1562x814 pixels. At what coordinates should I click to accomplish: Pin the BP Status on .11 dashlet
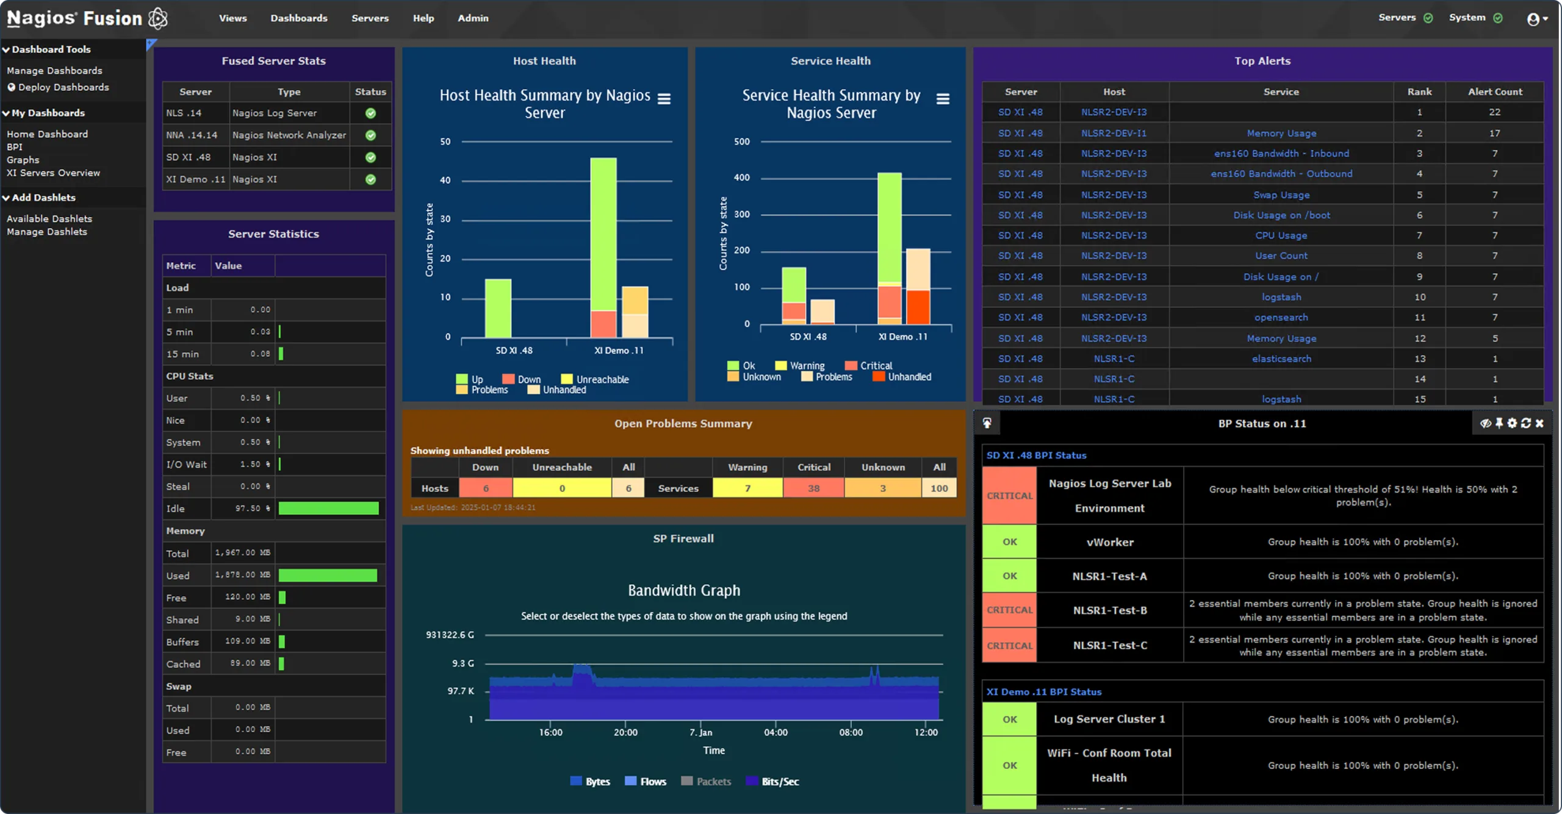(x=1499, y=423)
